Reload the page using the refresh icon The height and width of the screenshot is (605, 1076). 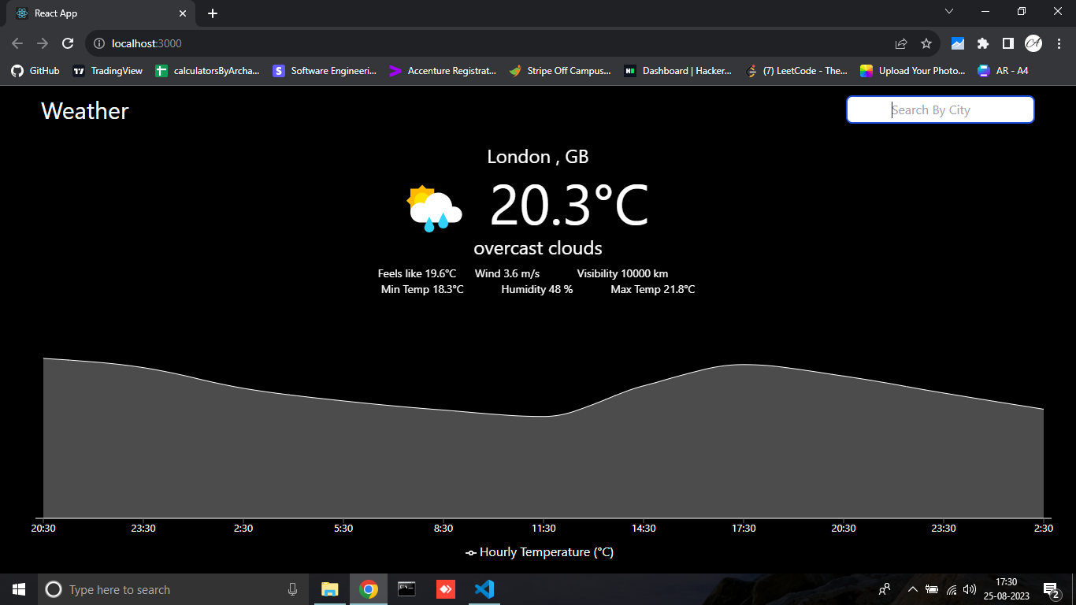(x=68, y=44)
